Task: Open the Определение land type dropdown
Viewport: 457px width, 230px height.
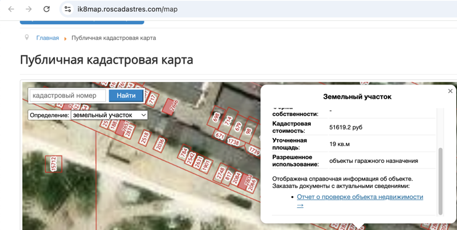Action: (109, 115)
